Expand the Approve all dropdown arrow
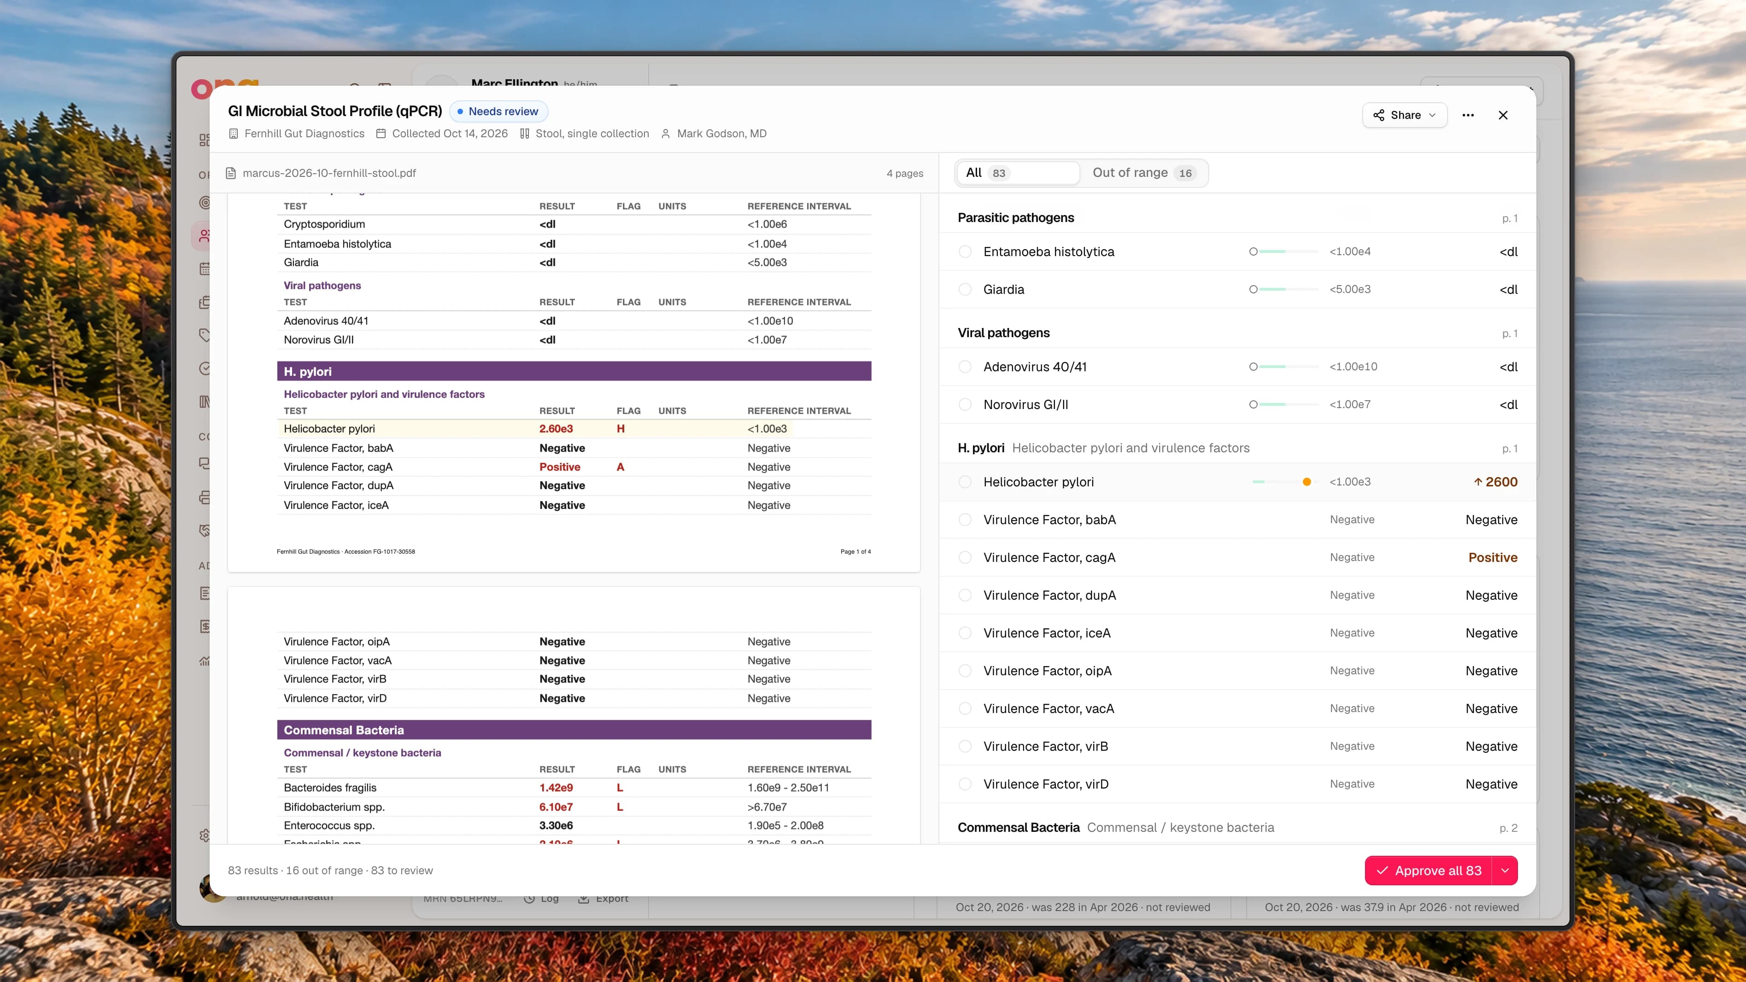 1505,870
